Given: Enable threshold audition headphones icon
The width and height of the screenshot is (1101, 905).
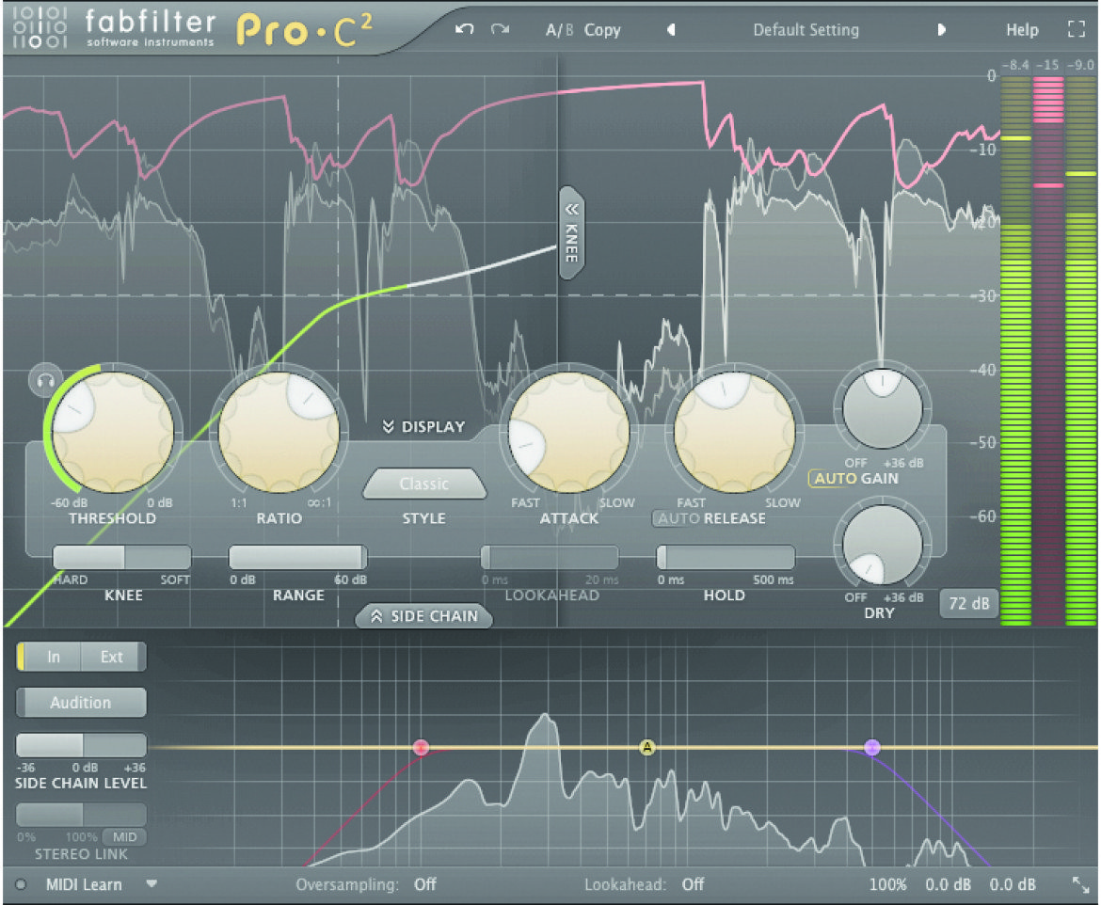Looking at the screenshot, I should pyautogui.click(x=46, y=381).
